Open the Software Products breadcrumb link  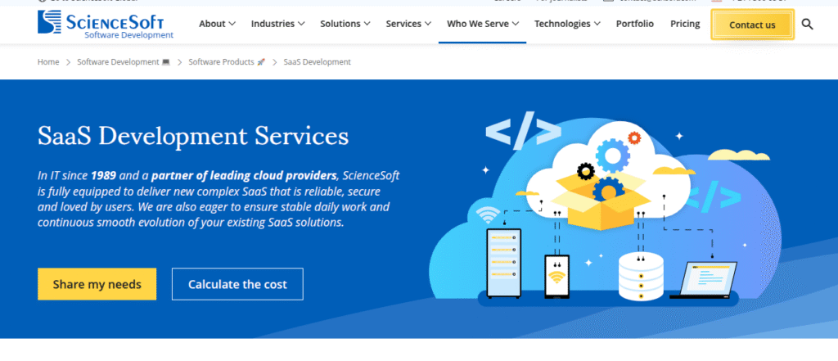[x=227, y=62]
